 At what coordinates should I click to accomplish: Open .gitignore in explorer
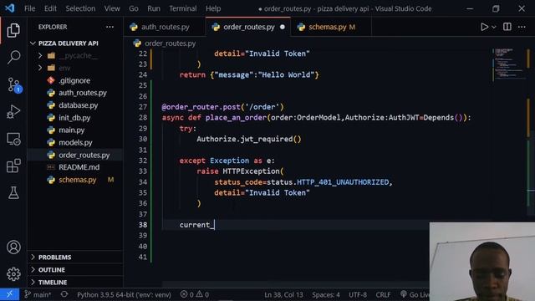pyautogui.click(x=75, y=80)
